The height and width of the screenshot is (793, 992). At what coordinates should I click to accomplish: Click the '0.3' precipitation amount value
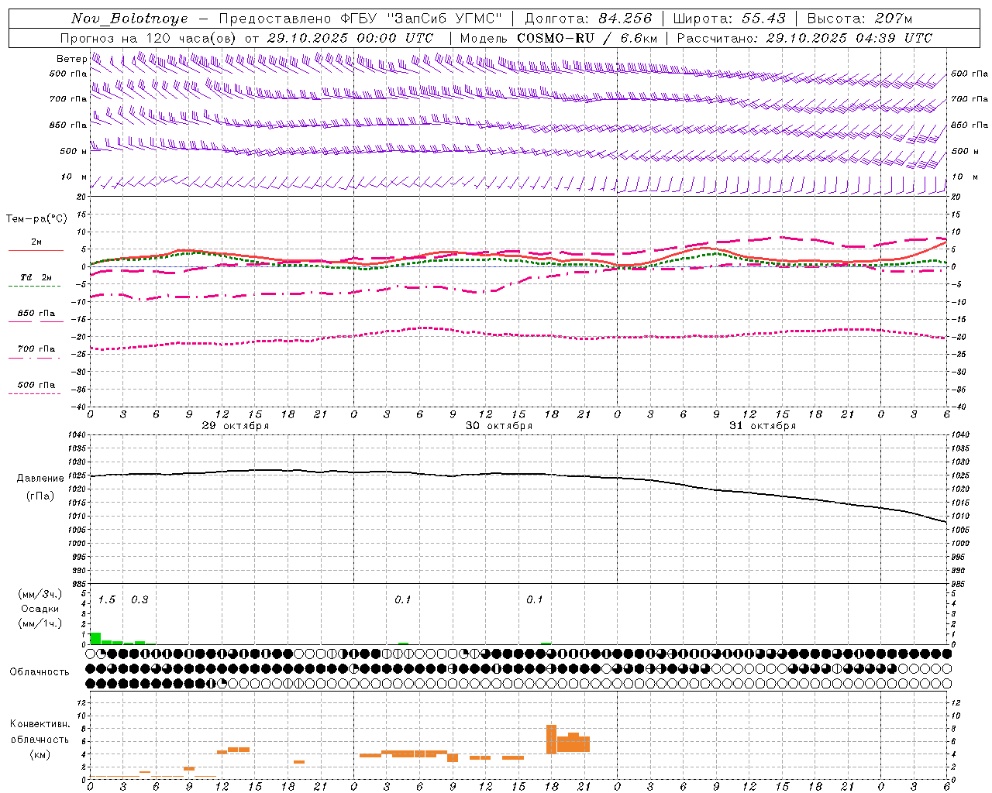pos(139,600)
